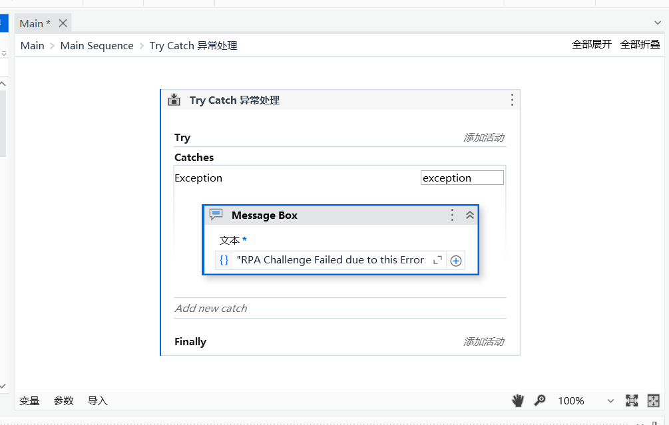
Task: Click the exception name input field
Action: click(x=462, y=178)
